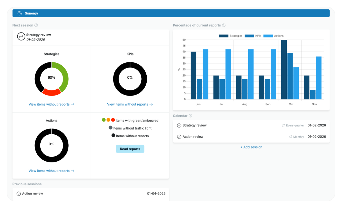Open the Calendar section help icon
The width and height of the screenshot is (342, 208).
(x=190, y=116)
